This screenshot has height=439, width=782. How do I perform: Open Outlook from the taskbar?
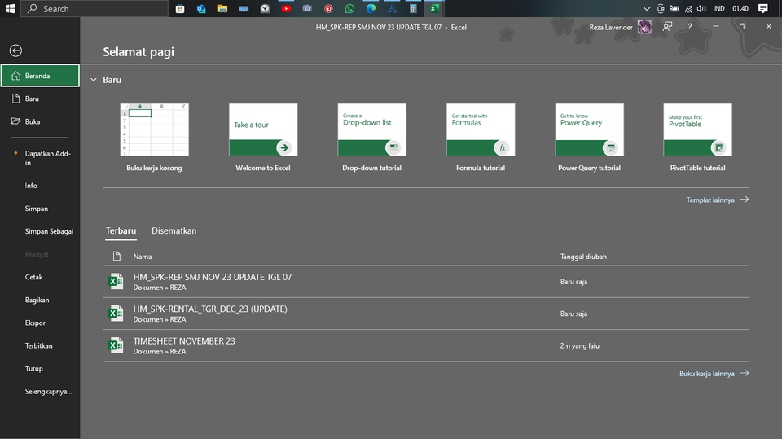coord(201,8)
